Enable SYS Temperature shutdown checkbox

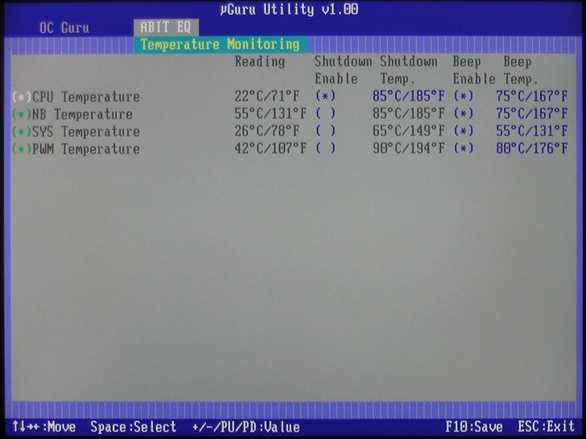click(x=325, y=131)
